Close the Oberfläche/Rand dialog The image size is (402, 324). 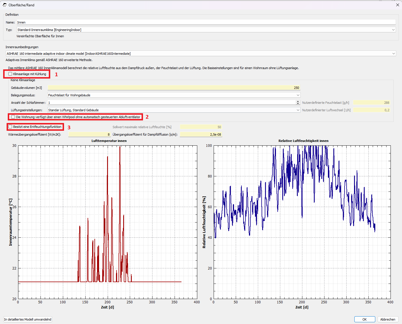[397, 5]
